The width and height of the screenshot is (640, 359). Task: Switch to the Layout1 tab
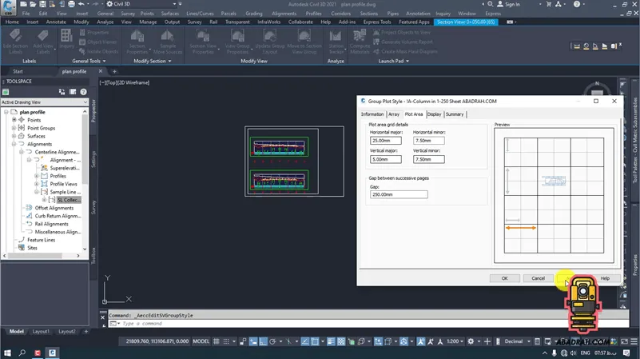pos(41,331)
